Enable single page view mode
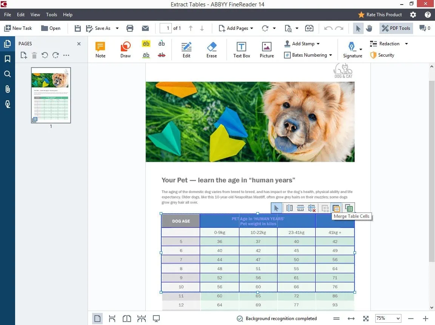 pos(97,319)
